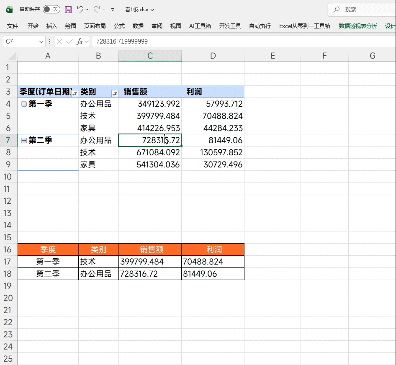Click the 搜索 search box
This screenshot has height=365, width=396.
point(362,9)
